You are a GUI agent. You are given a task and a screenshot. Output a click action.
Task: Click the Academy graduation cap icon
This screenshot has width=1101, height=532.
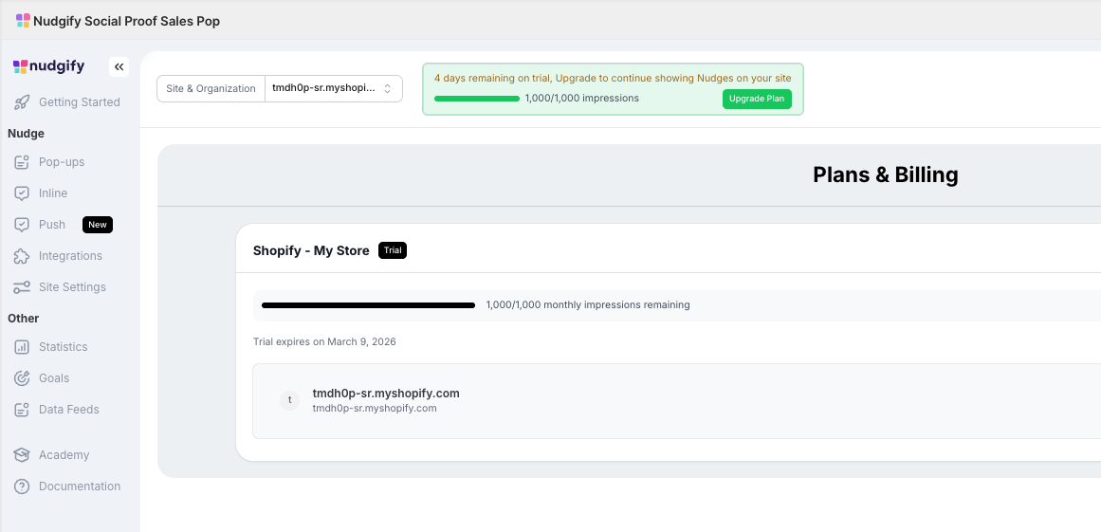(x=22, y=455)
